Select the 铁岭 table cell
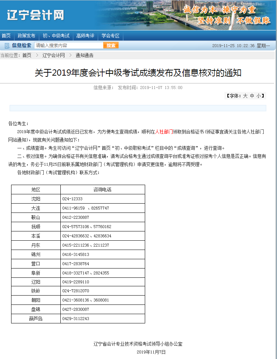This screenshot has height=359, width=277. 36,291
